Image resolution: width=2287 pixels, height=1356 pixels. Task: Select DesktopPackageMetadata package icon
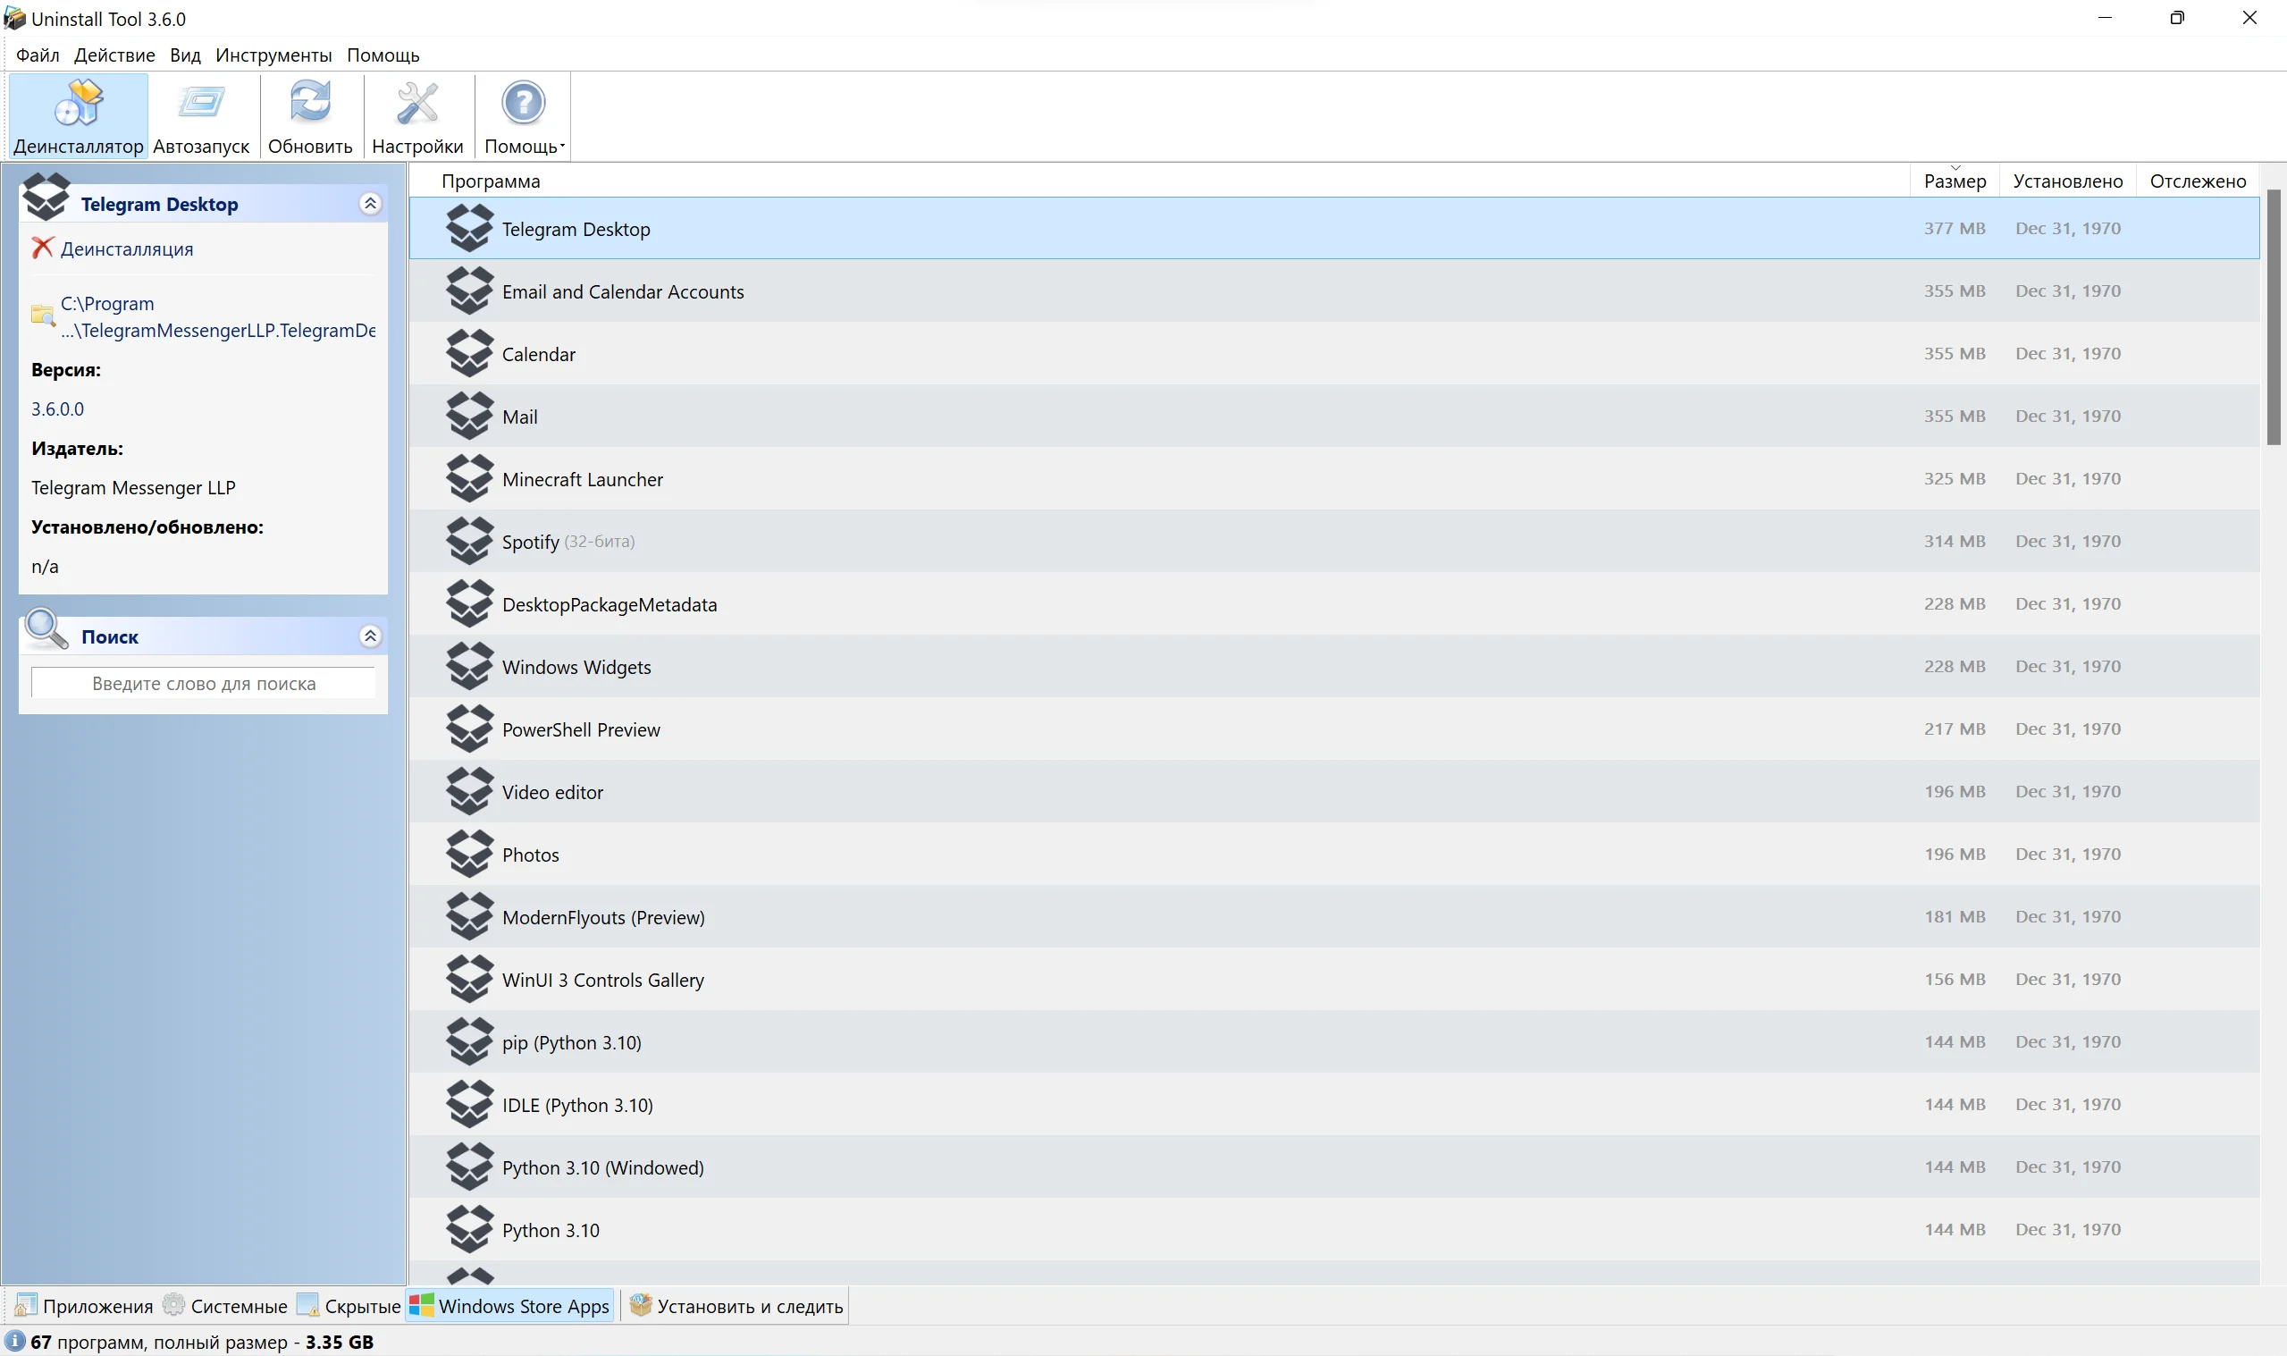click(469, 603)
